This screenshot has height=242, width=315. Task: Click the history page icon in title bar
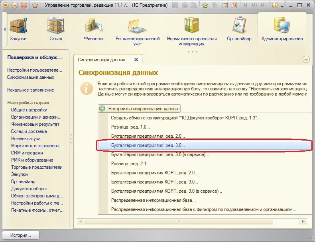pyautogui.click(x=214, y=6)
